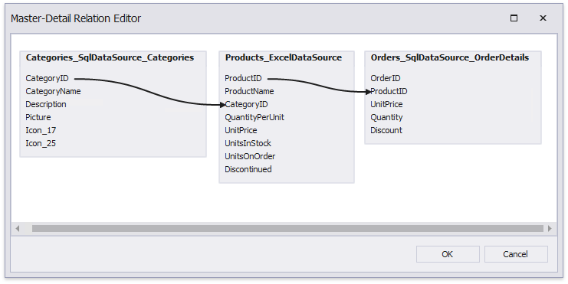This screenshot has width=568, height=284.
Task: Click the horizontal scrollbar thumb
Action: tap(287, 228)
